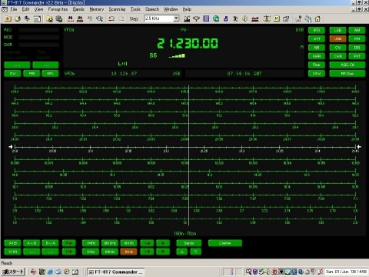The width and height of the screenshot is (369, 277).
Task: Click the 21 MHz band scale
Action: 185,147
